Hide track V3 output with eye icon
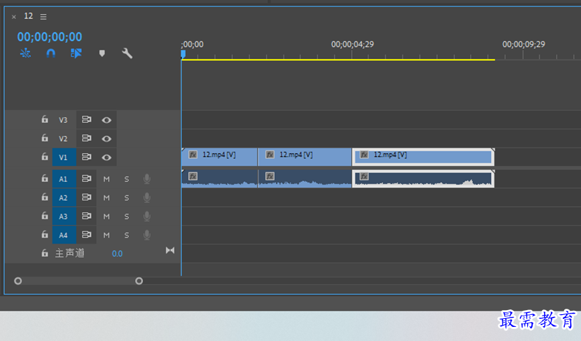 coord(106,120)
